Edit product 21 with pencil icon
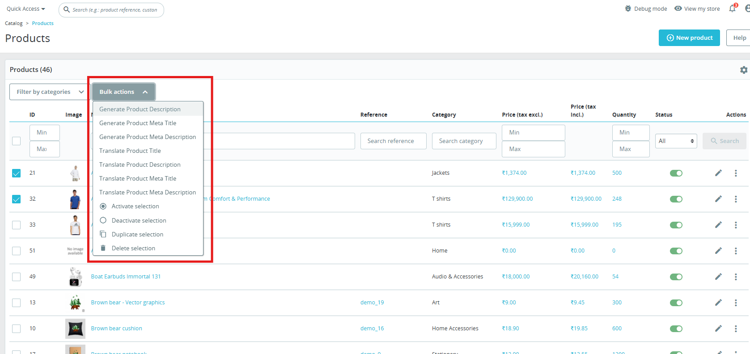Screen dimensions: 750x354 (718, 173)
